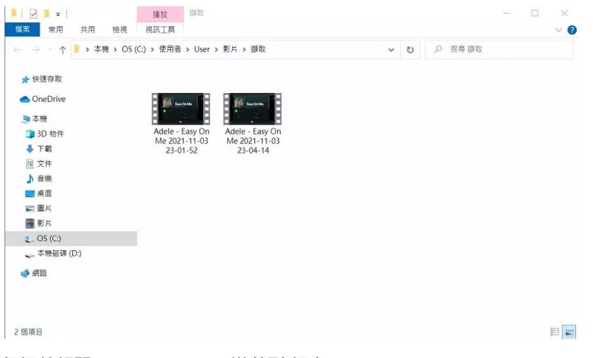Click the network icon beside 網路

(x=25, y=273)
